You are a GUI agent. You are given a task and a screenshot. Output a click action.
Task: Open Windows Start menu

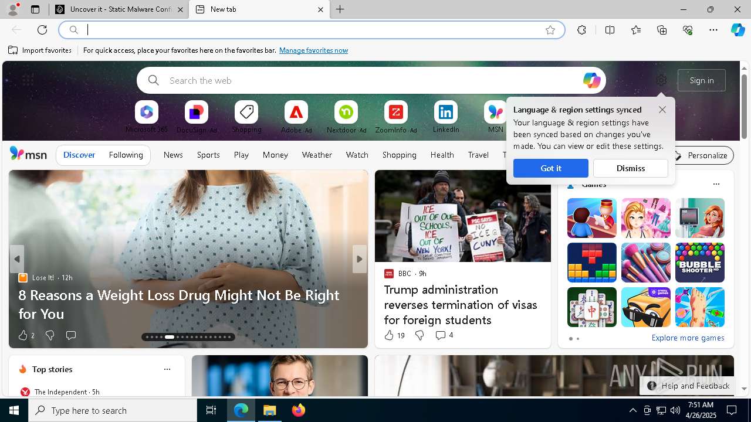tap(14, 410)
